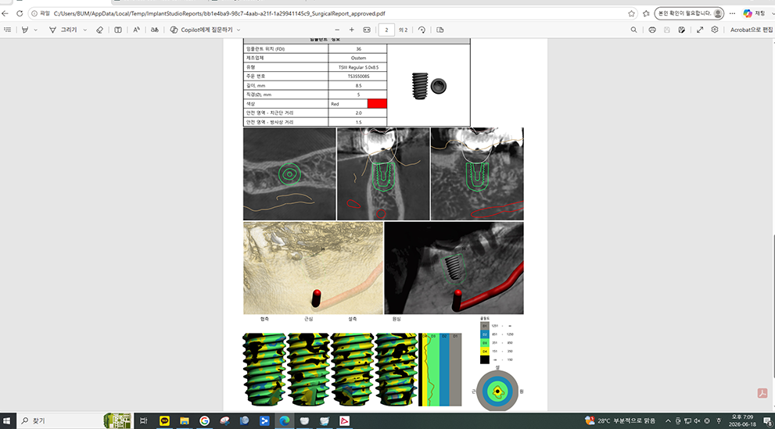Click the muted volume icon in tray
775x429 pixels.
pos(698,420)
